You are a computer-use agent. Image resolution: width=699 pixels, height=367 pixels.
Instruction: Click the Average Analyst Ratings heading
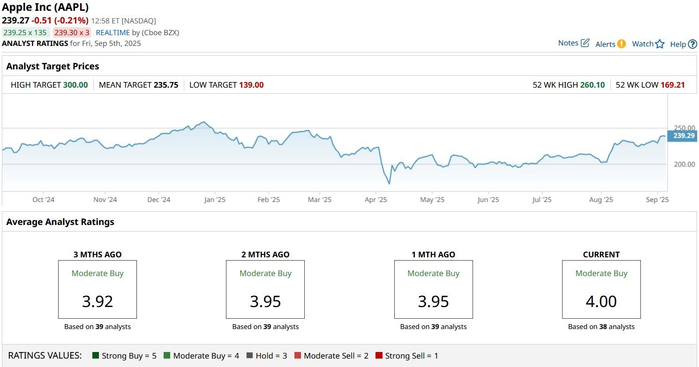(60, 222)
